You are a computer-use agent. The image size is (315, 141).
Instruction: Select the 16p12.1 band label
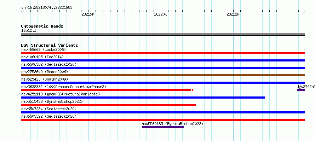click(29, 31)
